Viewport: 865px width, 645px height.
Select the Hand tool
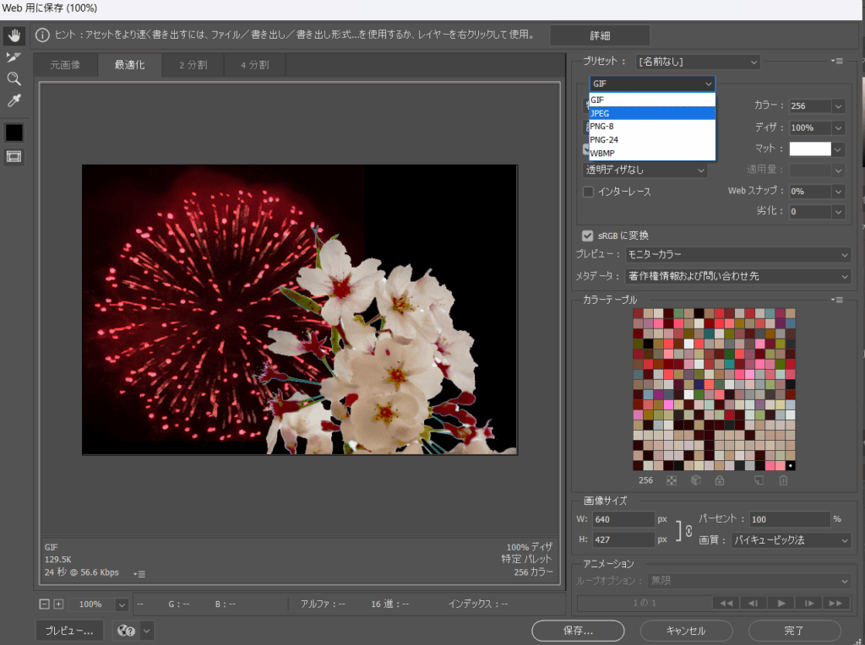click(14, 36)
